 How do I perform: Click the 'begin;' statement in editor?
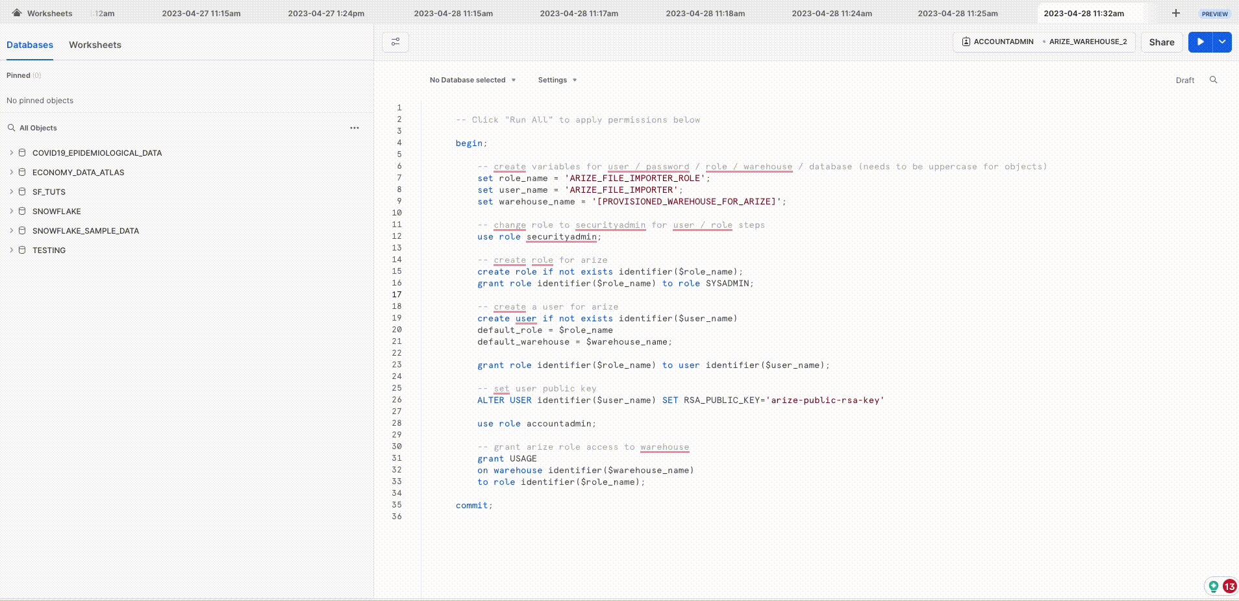(x=471, y=143)
